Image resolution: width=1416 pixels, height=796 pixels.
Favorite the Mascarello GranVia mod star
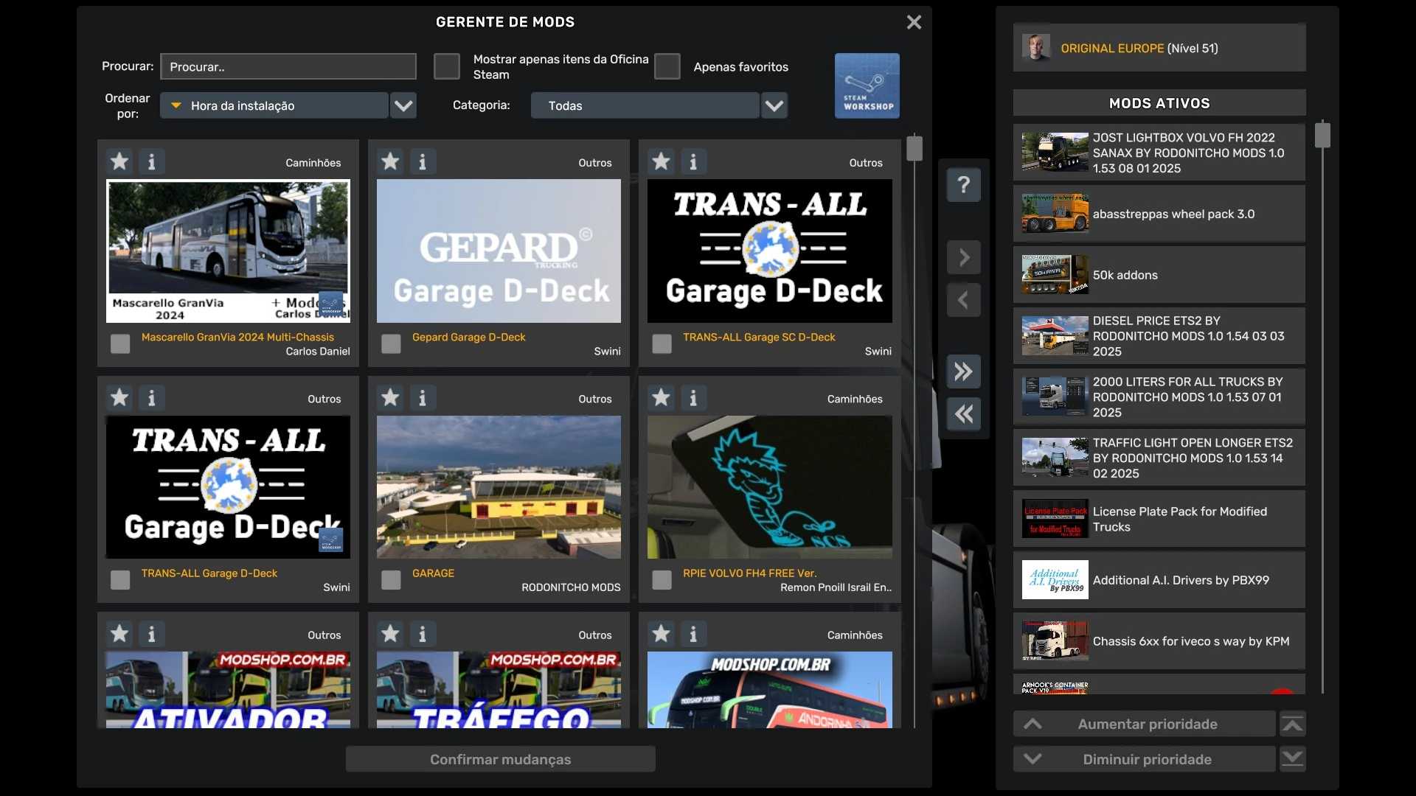pyautogui.click(x=119, y=161)
